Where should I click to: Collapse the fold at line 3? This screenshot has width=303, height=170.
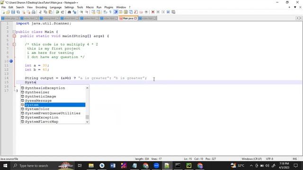[14, 32]
